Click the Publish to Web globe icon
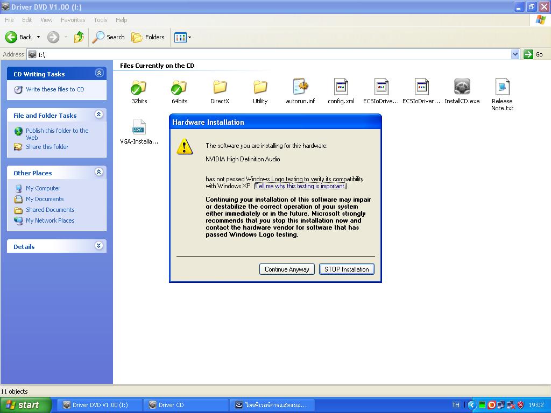This screenshot has width=551, height=413. (x=18, y=131)
